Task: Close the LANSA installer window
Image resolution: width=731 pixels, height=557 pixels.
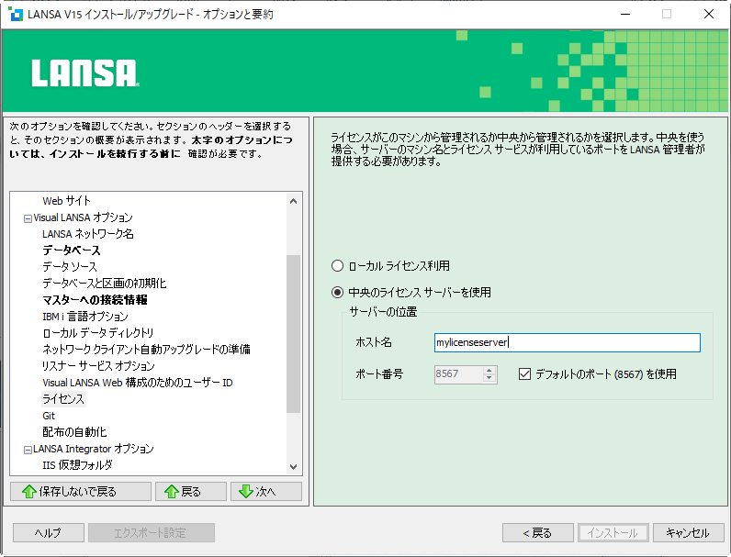Action: (x=709, y=14)
